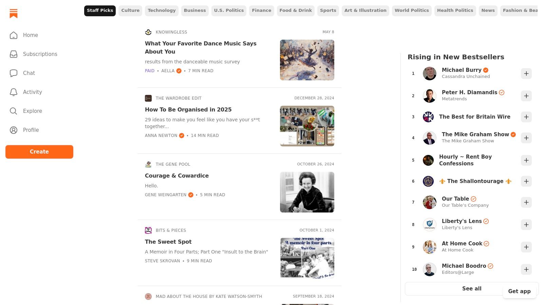
Task: Open the Chat panel
Action: (29, 73)
